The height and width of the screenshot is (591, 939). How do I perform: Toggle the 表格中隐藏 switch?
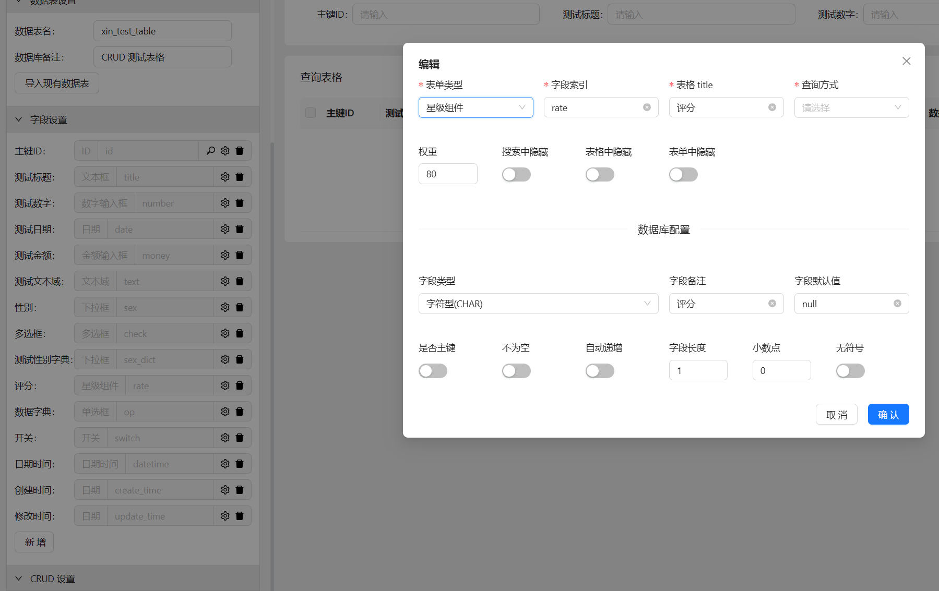tap(600, 175)
